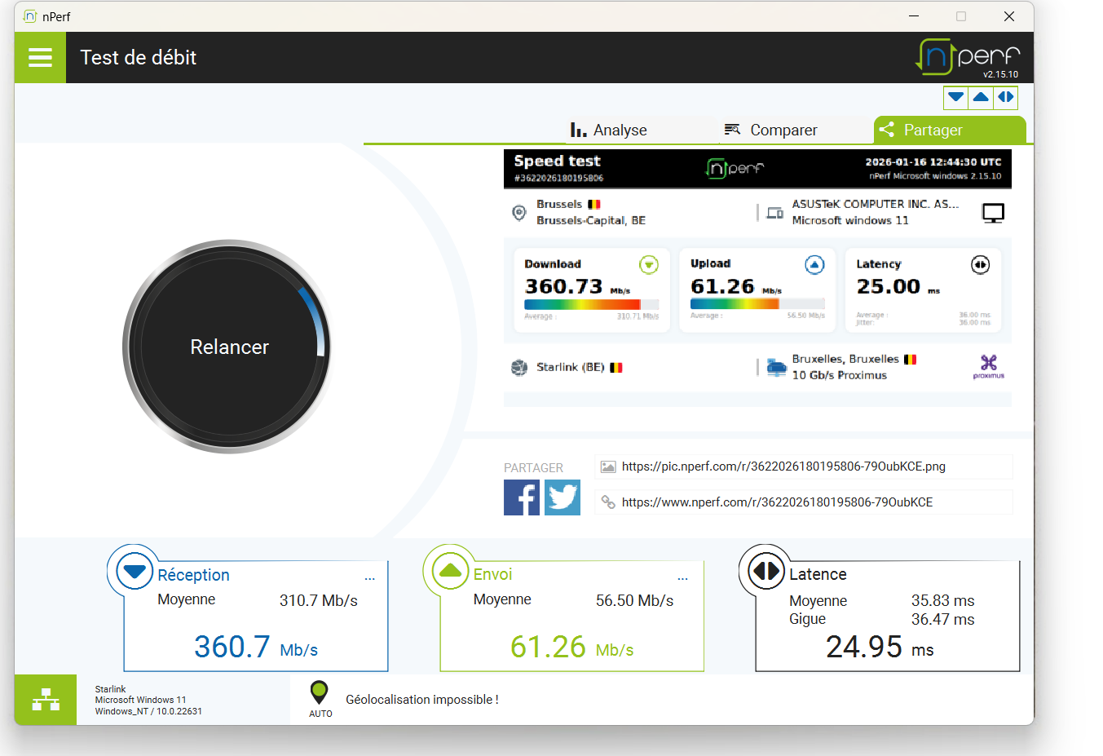Click the chain link icon beside the result URL

click(x=608, y=502)
